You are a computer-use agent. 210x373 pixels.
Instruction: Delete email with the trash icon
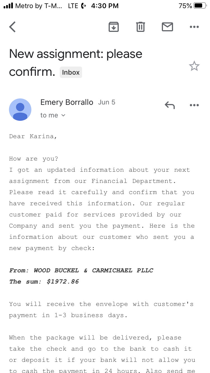click(x=141, y=27)
